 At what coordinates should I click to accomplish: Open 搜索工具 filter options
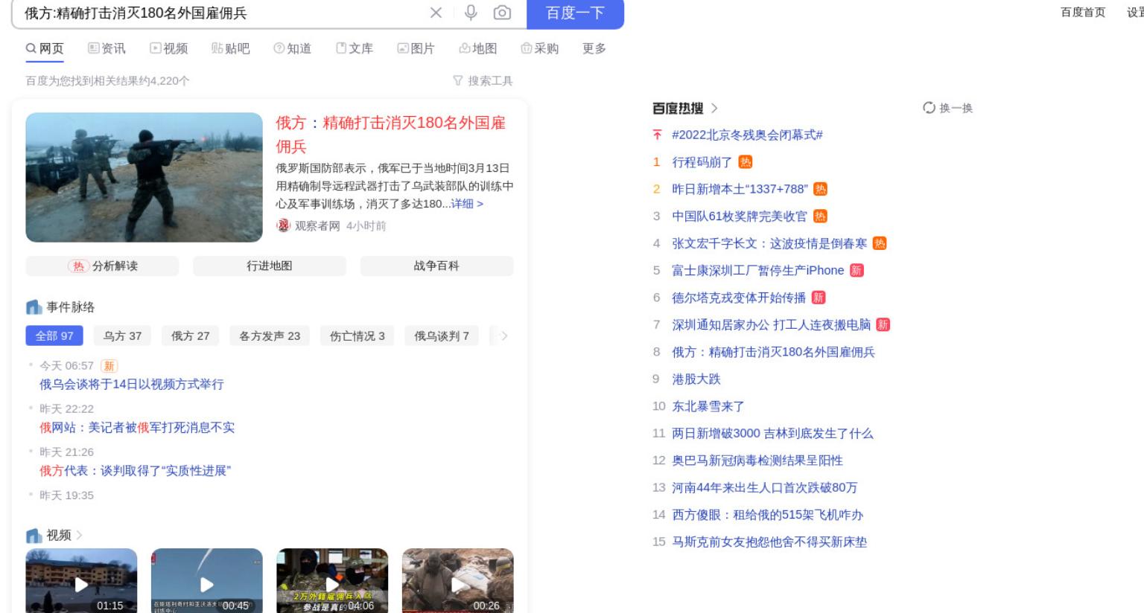pyautogui.click(x=483, y=80)
